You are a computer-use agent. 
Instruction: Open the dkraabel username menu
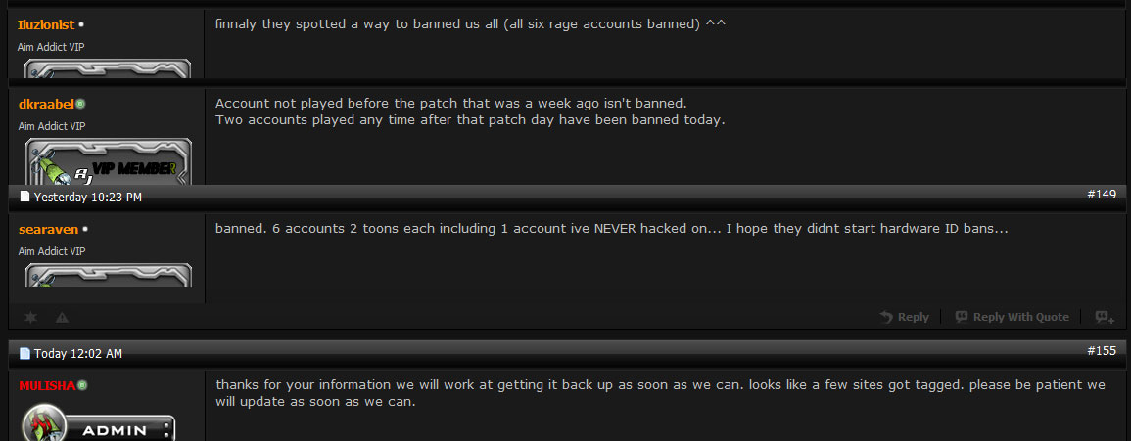tap(46, 104)
